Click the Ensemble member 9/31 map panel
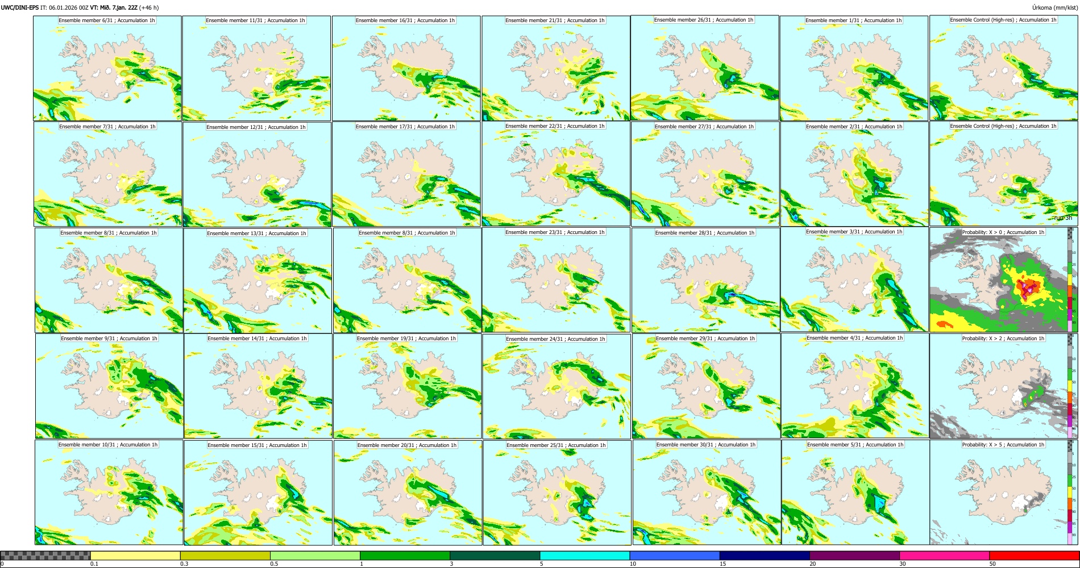 pyautogui.click(x=109, y=386)
